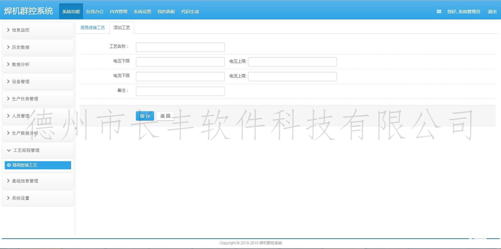Focus the 工艺名称 input field
This screenshot has width=501, height=249.
tap(180, 47)
